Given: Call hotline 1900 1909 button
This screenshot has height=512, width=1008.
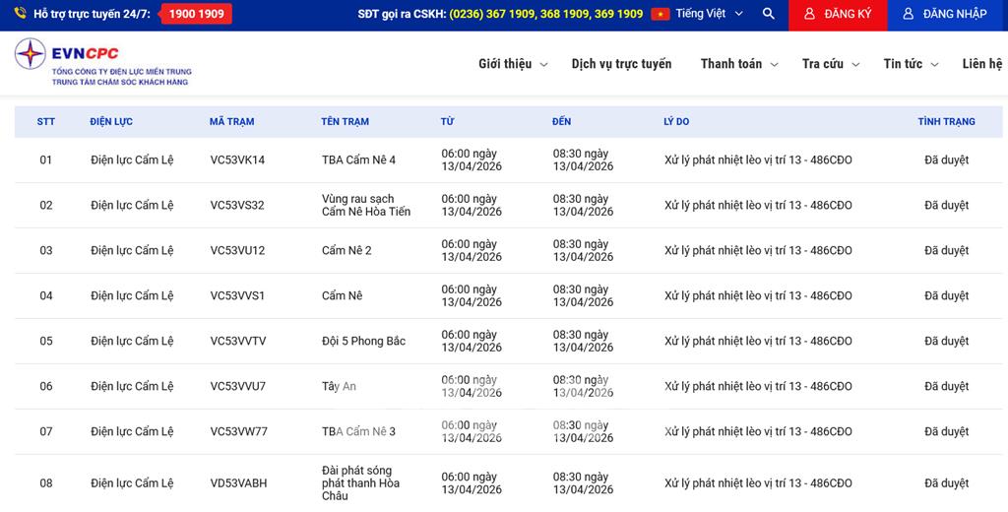Looking at the screenshot, I should [196, 14].
